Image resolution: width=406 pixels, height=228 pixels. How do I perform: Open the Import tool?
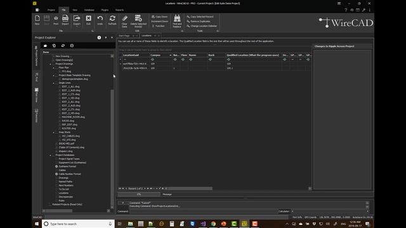pos(65,20)
